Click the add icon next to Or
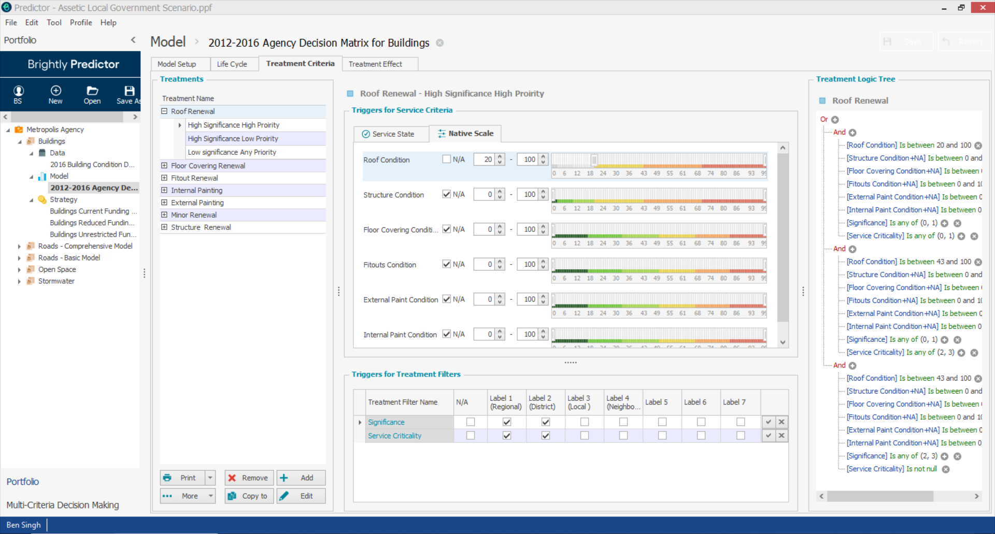Screen dimensions: 995x534 click(835, 120)
